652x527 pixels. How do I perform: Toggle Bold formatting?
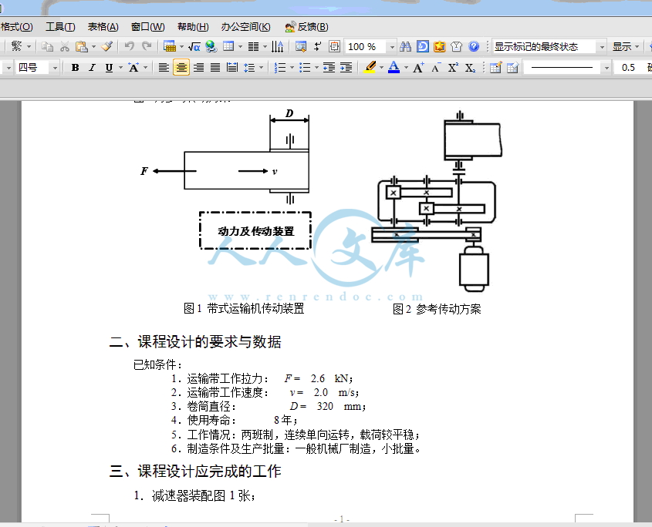(x=75, y=68)
